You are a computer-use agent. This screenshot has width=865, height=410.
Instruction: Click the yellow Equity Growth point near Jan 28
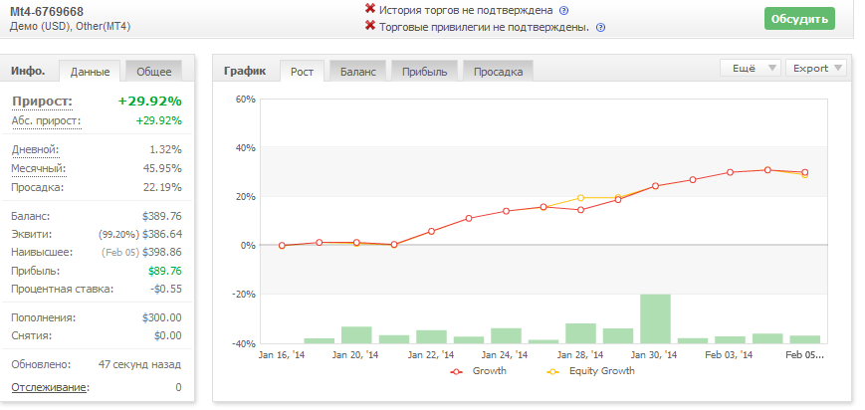[580, 198]
